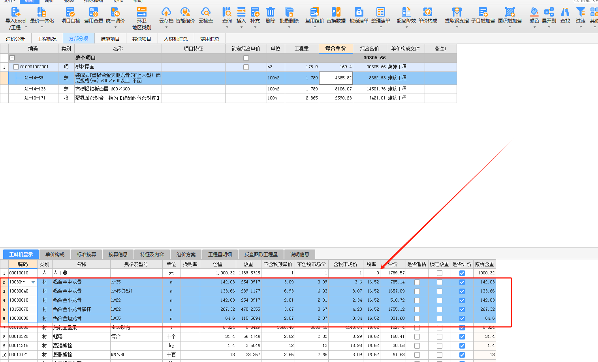Open the 特征及内容 bottom tab
The height and width of the screenshot is (362, 598).
[x=152, y=255]
